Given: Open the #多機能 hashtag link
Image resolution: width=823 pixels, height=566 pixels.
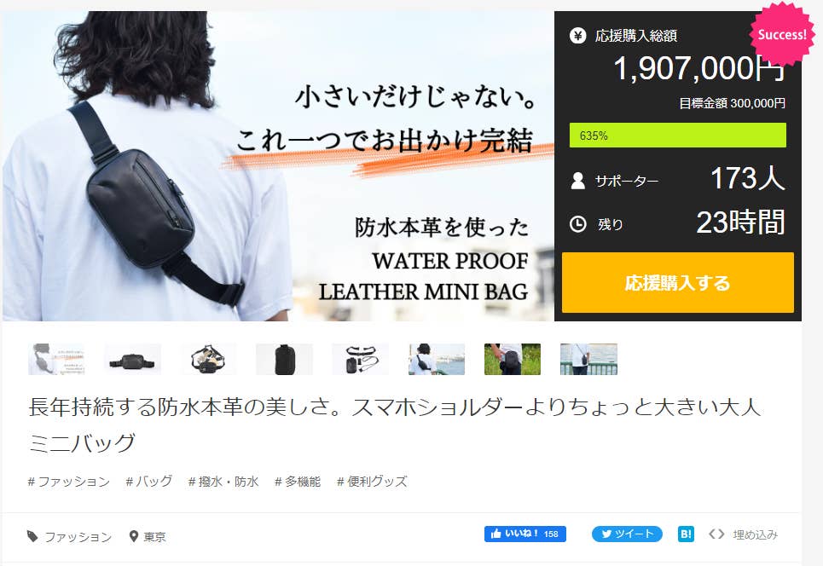Looking at the screenshot, I should click(x=298, y=481).
